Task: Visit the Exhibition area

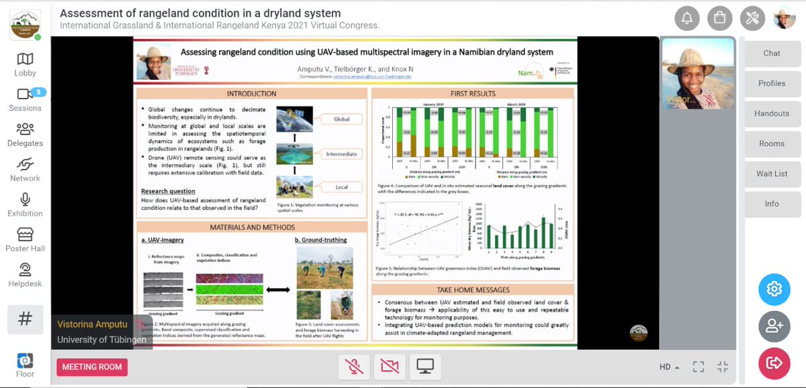Action: (25, 205)
